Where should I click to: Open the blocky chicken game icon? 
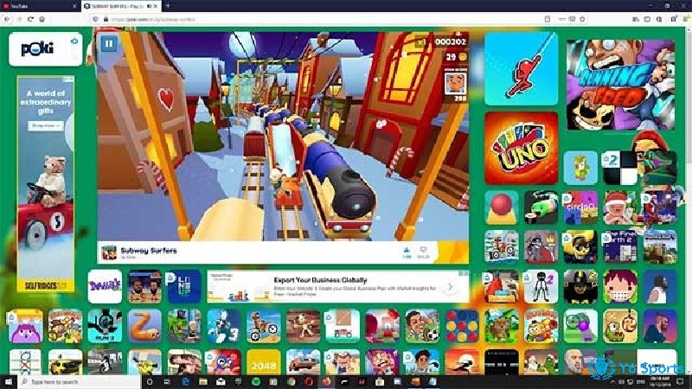click(x=580, y=168)
